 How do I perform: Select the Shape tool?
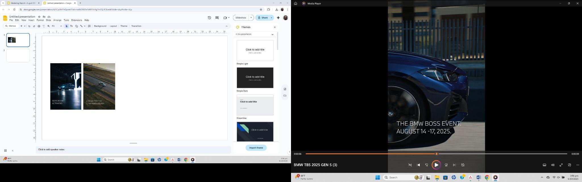click(76, 26)
